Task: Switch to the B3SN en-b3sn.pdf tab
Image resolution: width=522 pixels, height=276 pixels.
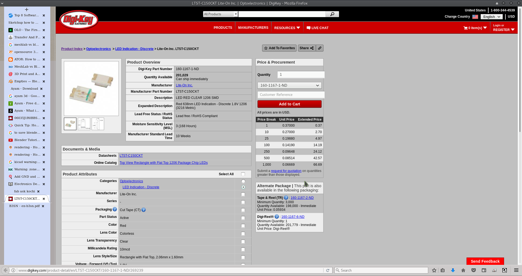Action: [x=24, y=206]
